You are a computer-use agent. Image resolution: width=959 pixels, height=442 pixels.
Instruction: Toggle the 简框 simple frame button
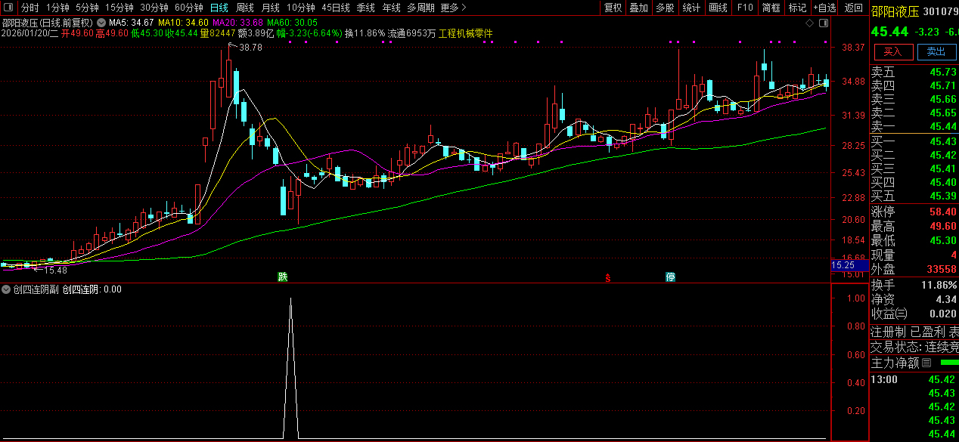point(771,8)
